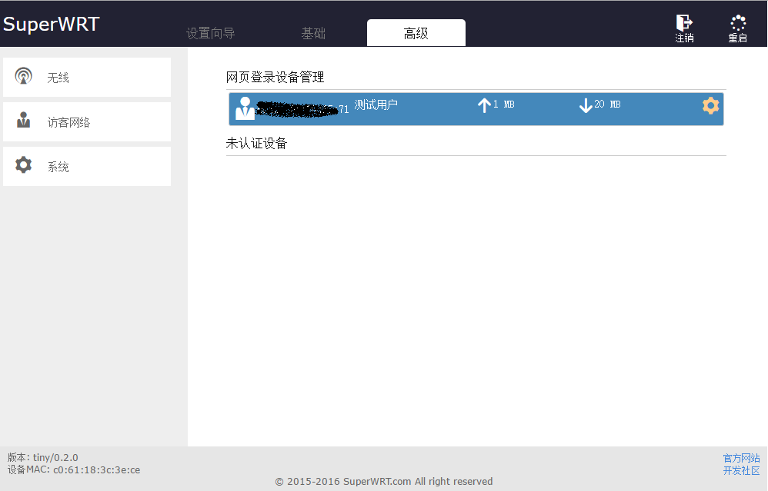Click the user avatar icon in device row
Image resolution: width=768 pixels, height=491 pixels.
[245, 108]
